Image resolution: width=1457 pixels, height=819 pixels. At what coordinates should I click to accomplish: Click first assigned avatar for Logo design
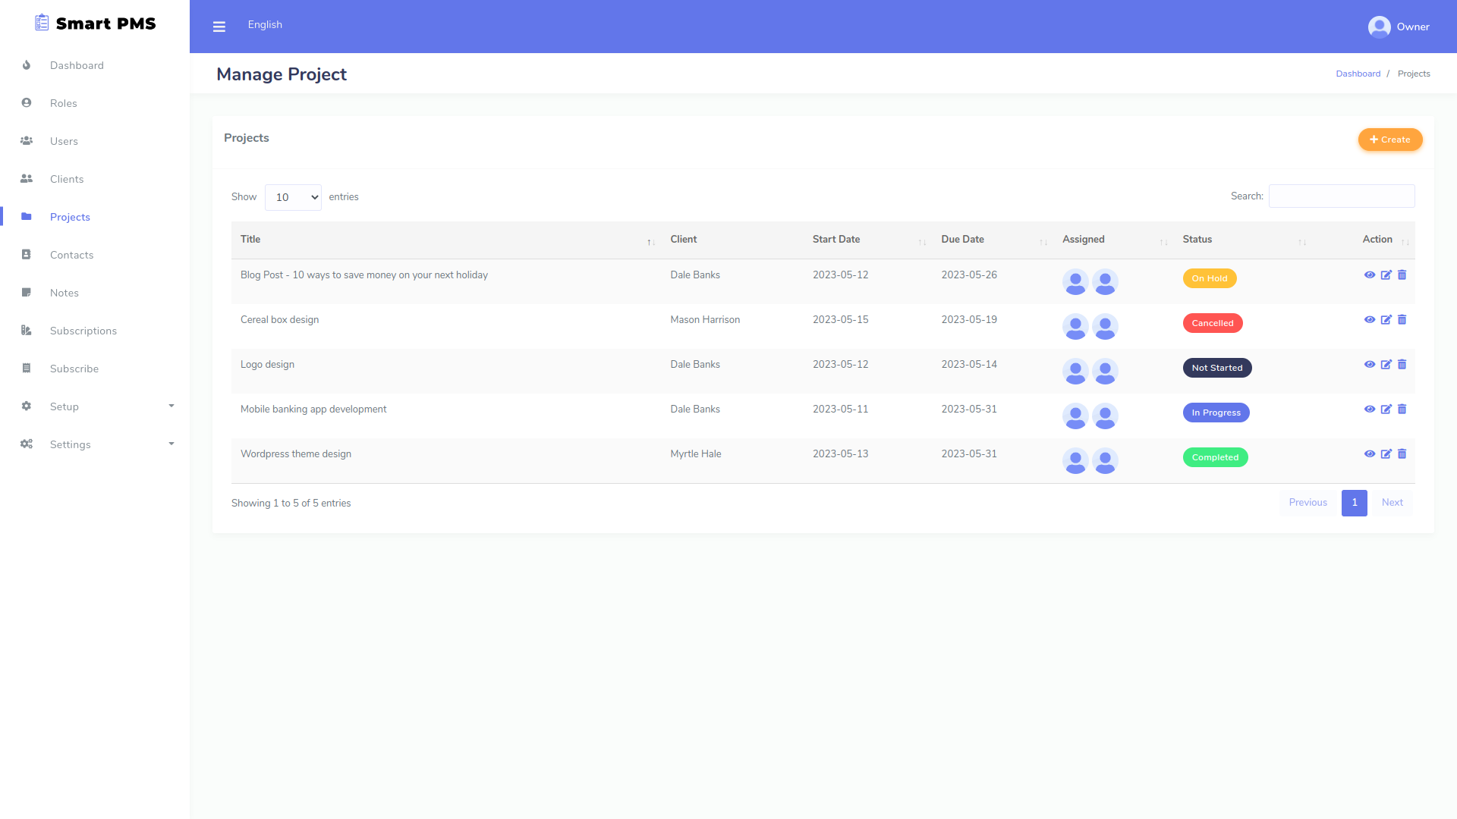pyautogui.click(x=1075, y=372)
